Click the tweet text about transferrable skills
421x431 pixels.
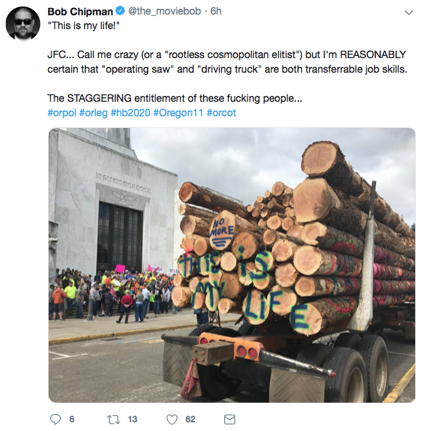coord(227,62)
